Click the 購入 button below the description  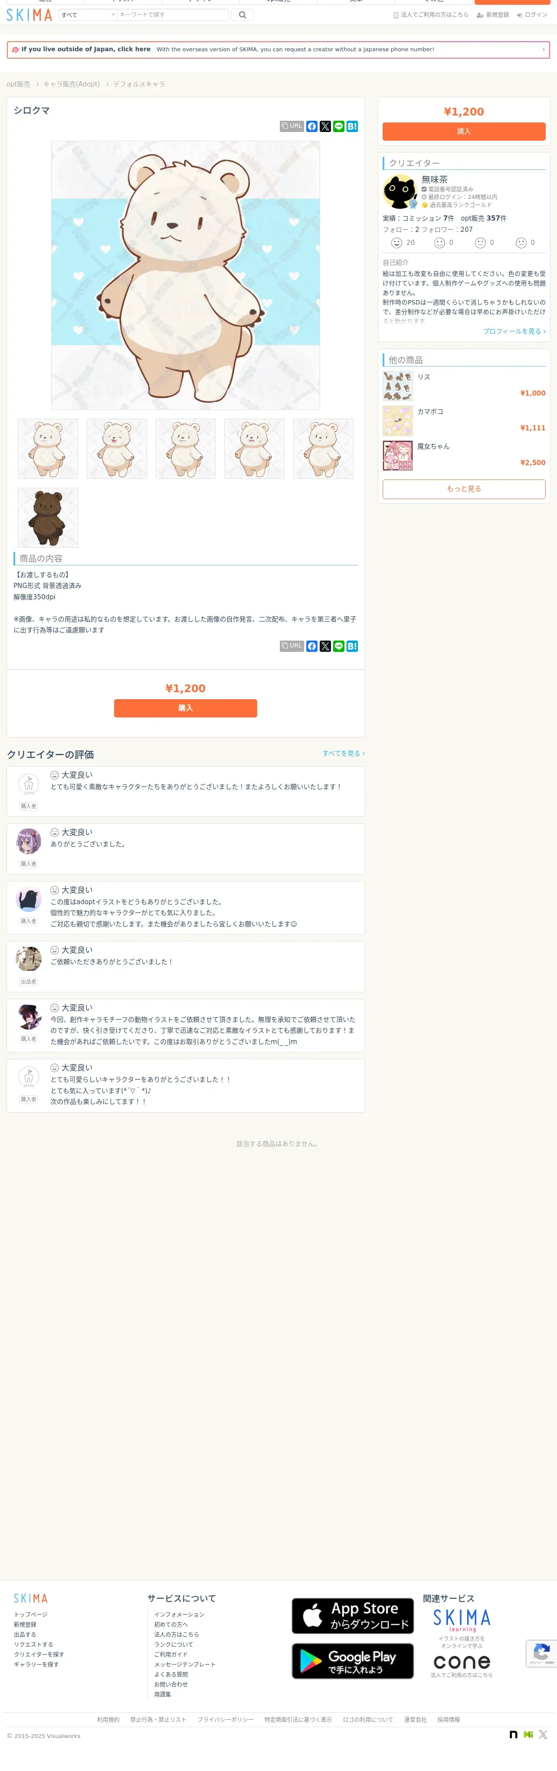185,708
